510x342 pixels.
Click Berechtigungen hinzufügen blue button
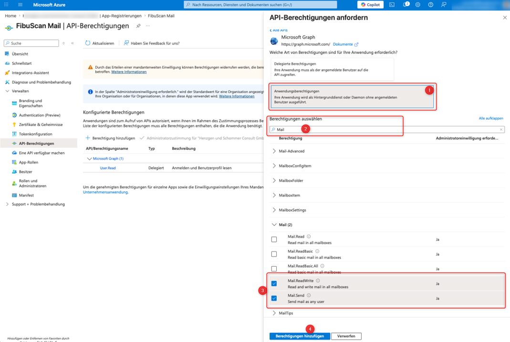point(300,336)
